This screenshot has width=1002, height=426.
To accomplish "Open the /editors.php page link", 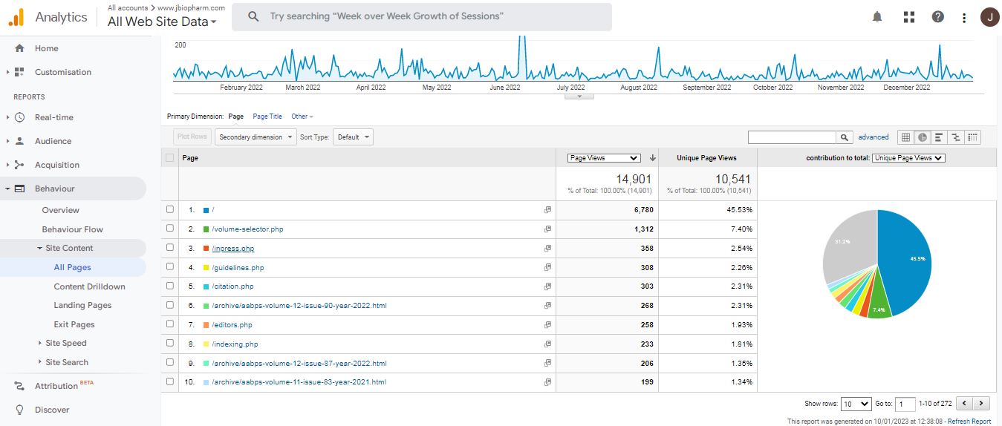I will click(x=232, y=325).
